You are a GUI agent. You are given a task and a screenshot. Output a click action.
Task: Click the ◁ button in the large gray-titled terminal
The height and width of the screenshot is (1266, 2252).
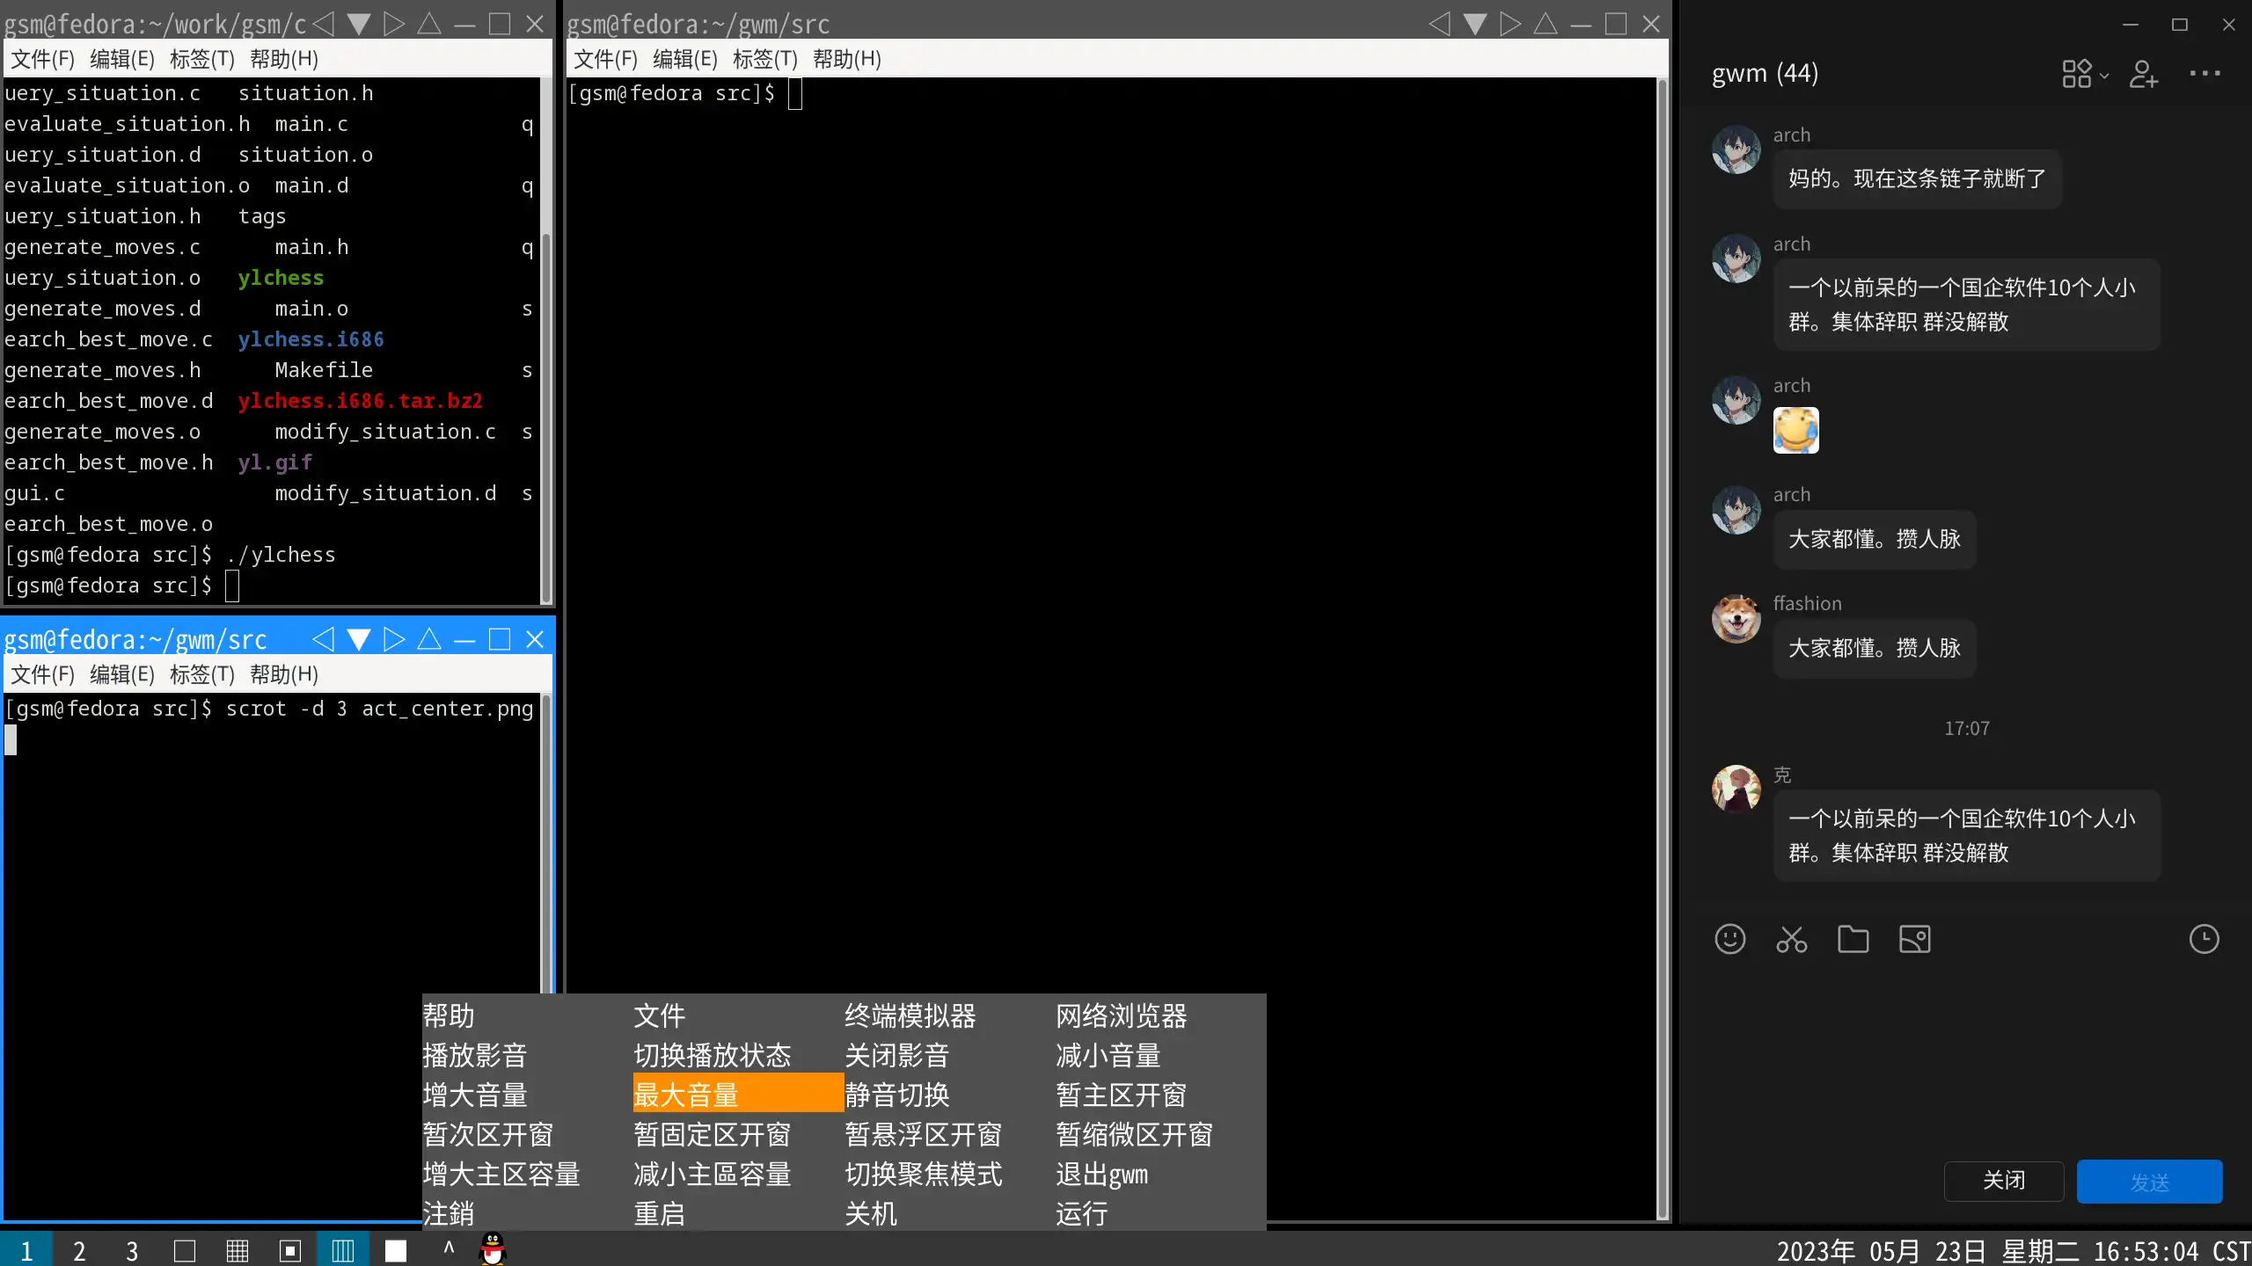(x=1440, y=24)
